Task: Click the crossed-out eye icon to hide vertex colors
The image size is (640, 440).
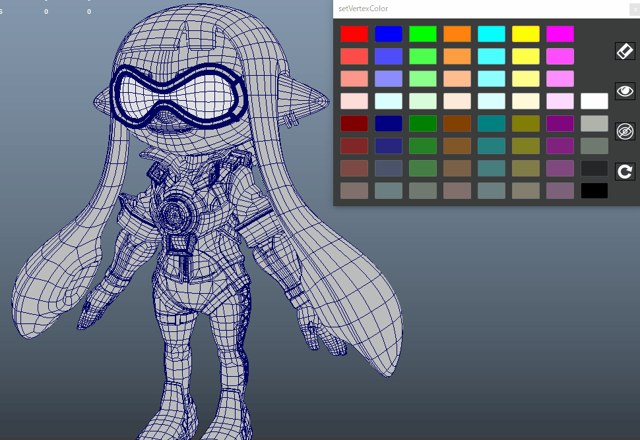Action: pyautogui.click(x=625, y=131)
